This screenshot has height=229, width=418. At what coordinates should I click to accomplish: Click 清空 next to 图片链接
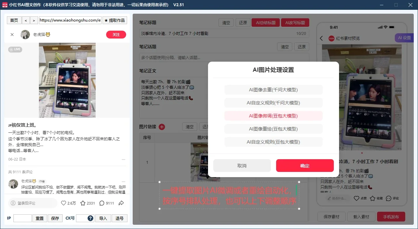click(x=190, y=127)
